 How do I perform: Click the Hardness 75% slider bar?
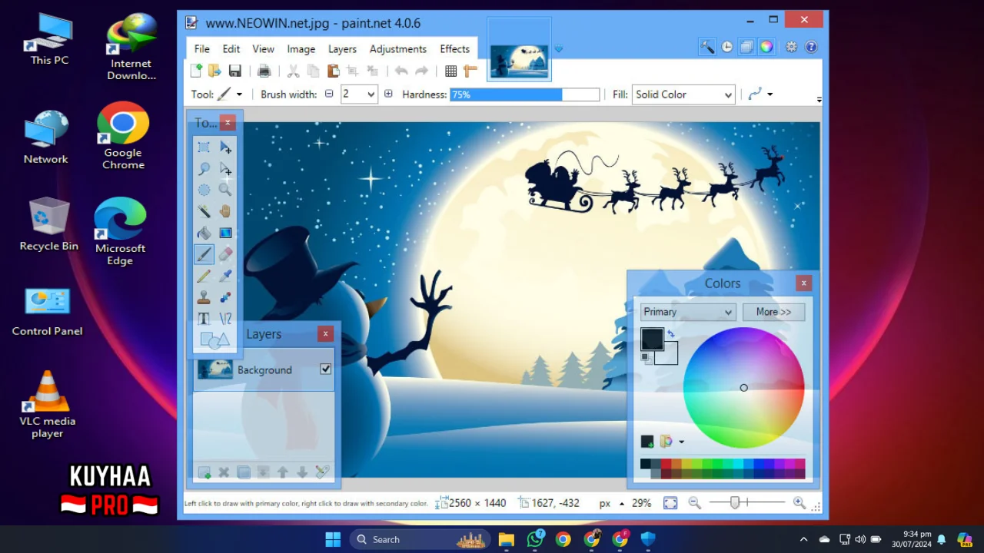[524, 94]
